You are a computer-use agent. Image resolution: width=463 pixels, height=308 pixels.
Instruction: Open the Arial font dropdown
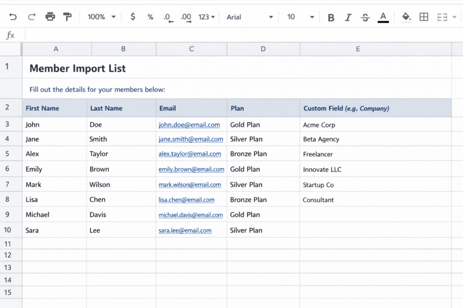point(250,17)
